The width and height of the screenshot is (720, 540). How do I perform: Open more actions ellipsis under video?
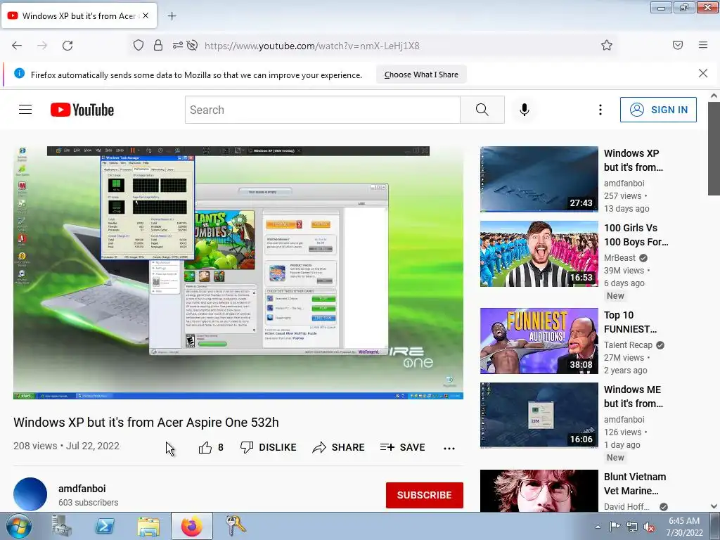click(x=449, y=448)
